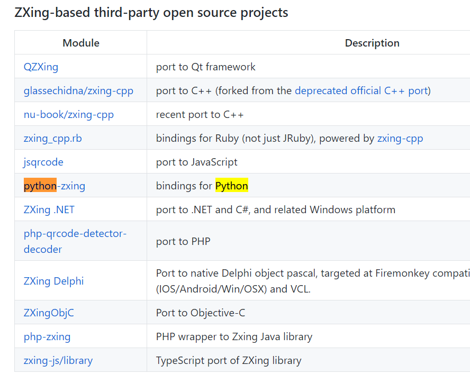Click the 'TypeScript port of ZXing library' text
This screenshot has height=374, width=470.
click(x=228, y=360)
